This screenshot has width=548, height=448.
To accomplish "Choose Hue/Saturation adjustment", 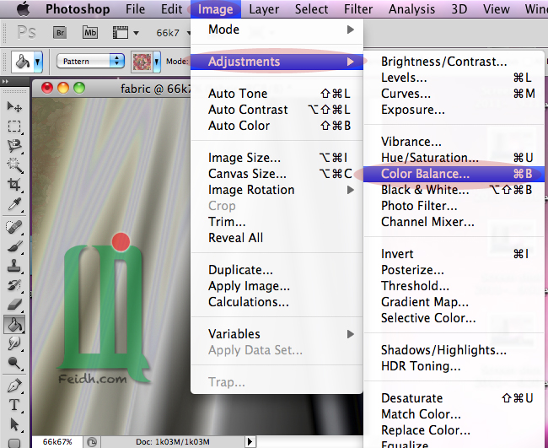I will click(x=454, y=158).
